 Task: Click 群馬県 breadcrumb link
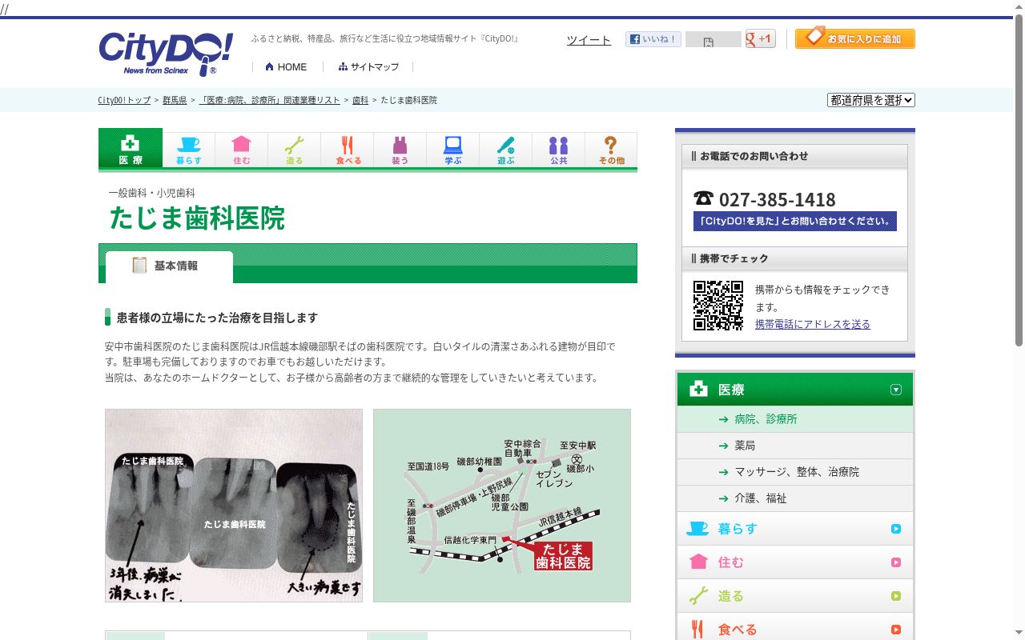(175, 101)
